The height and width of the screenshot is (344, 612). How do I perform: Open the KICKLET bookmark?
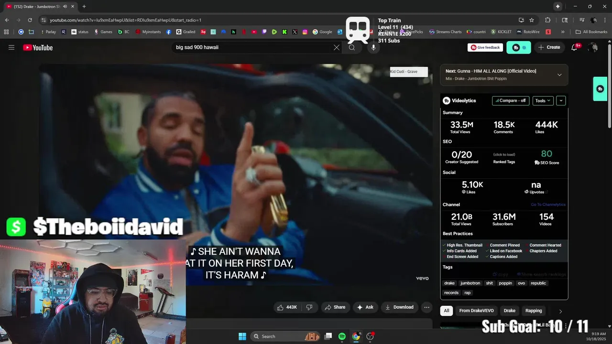coord(501,32)
